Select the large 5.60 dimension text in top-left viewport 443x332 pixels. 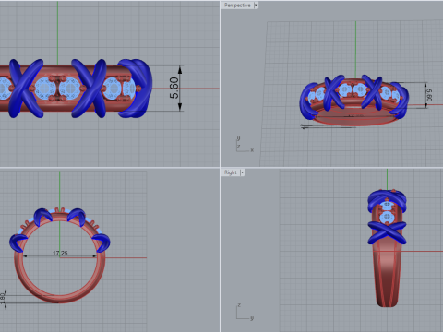(x=174, y=88)
